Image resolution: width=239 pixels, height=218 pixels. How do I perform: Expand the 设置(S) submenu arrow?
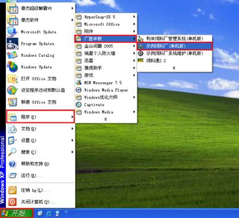[72, 140]
